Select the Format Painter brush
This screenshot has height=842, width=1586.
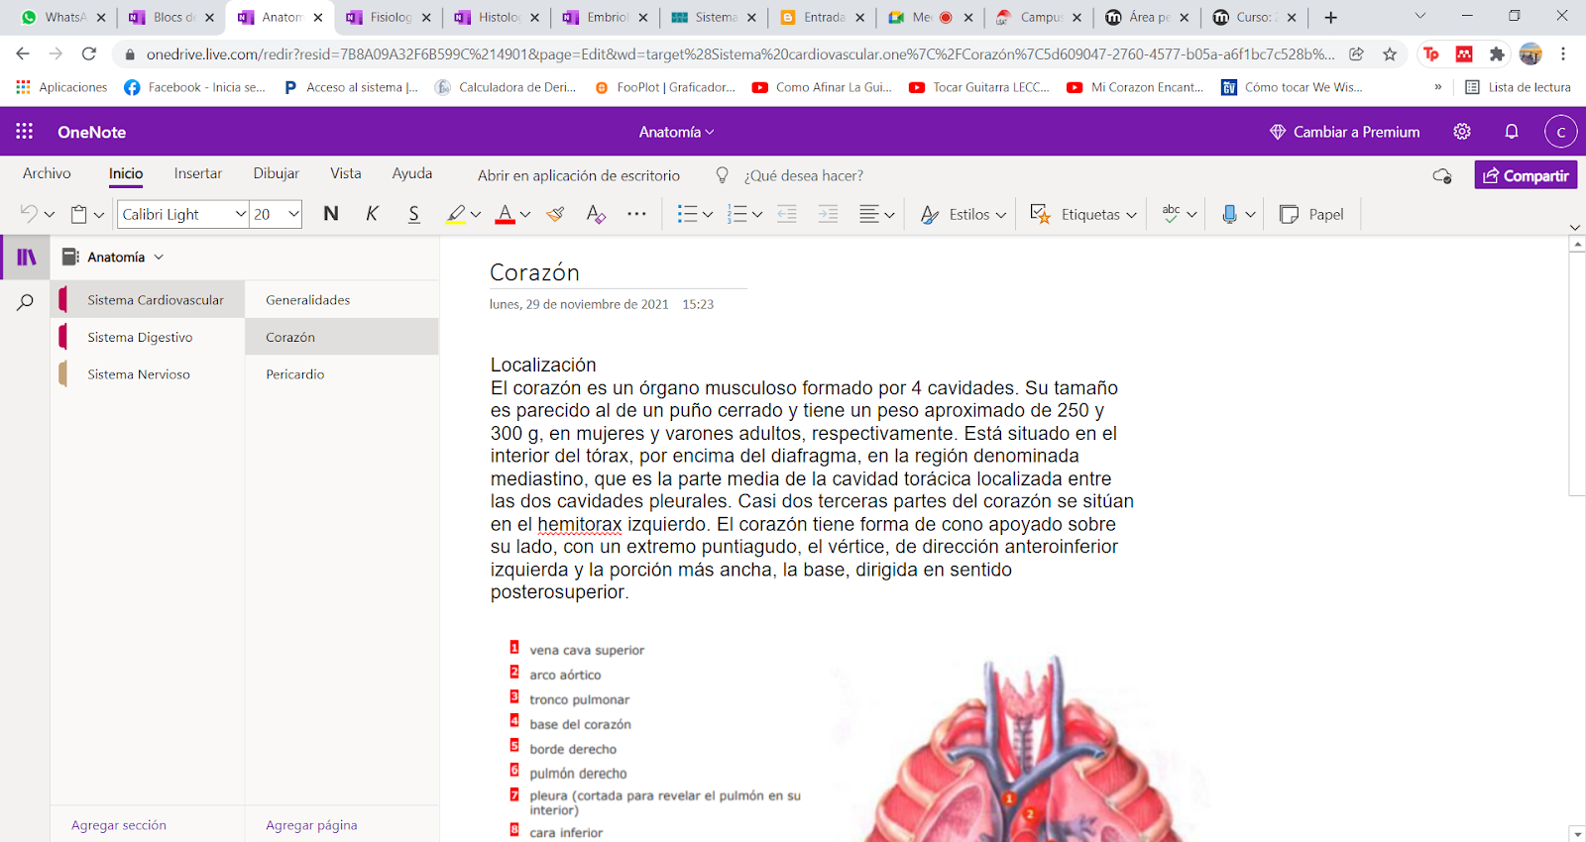[555, 214]
